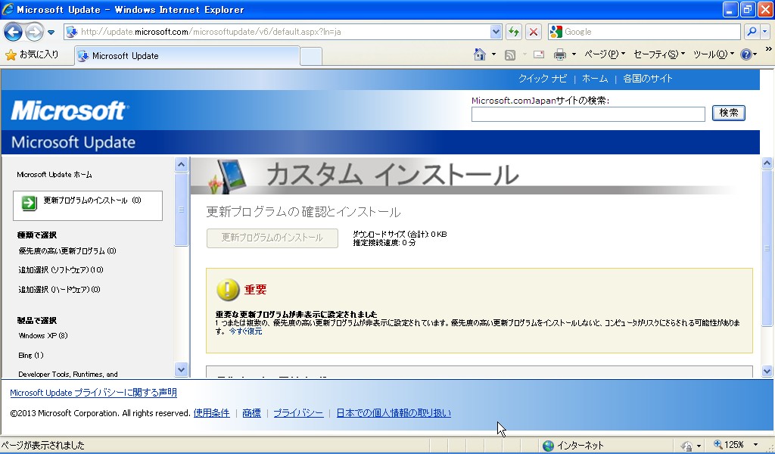Click the green arrow install updates icon
This screenshot has width=775, height=454.
tap(29, 203)
